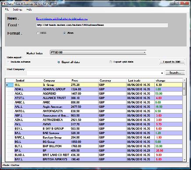Sort by the Last trade column header
Image resolution: width=191 pixels, height=170 pixels.
pyautogui.click(x=134, y=81)
